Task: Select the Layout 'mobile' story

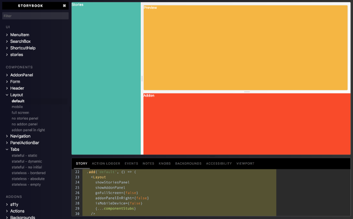Action: tap(17, 107)
